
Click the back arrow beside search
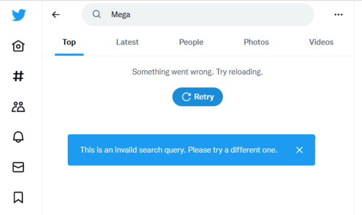(x=56, y=15)
